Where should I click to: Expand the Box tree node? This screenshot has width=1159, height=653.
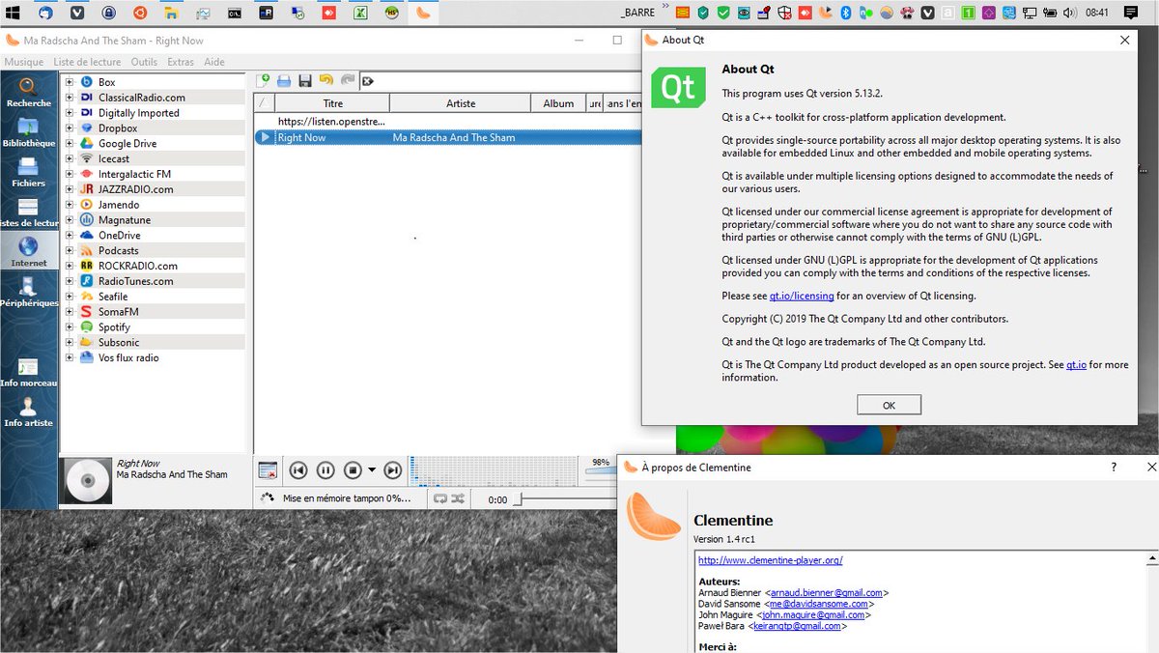(x=70, y=82)
